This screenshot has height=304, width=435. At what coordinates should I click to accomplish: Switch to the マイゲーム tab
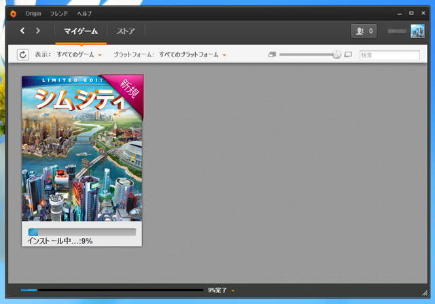tap(81, 31)
